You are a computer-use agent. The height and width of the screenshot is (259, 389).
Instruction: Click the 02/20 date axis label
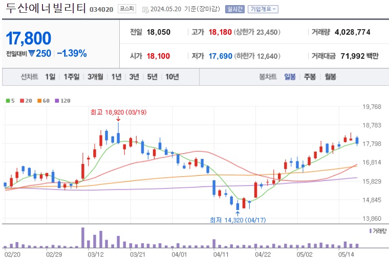pyautogui.click(x=12, y=254)
